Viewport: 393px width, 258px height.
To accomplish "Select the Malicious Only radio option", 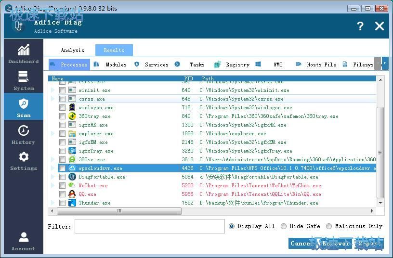I will click(x=329, y=226).
